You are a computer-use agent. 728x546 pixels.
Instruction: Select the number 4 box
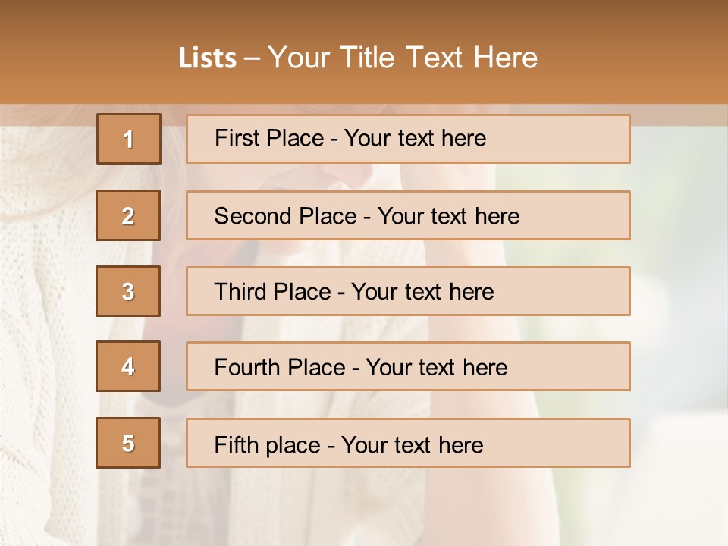pos(128,366)
